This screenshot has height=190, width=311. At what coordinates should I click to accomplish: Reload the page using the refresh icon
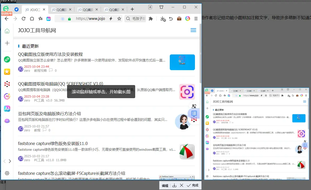pos(24,19)
